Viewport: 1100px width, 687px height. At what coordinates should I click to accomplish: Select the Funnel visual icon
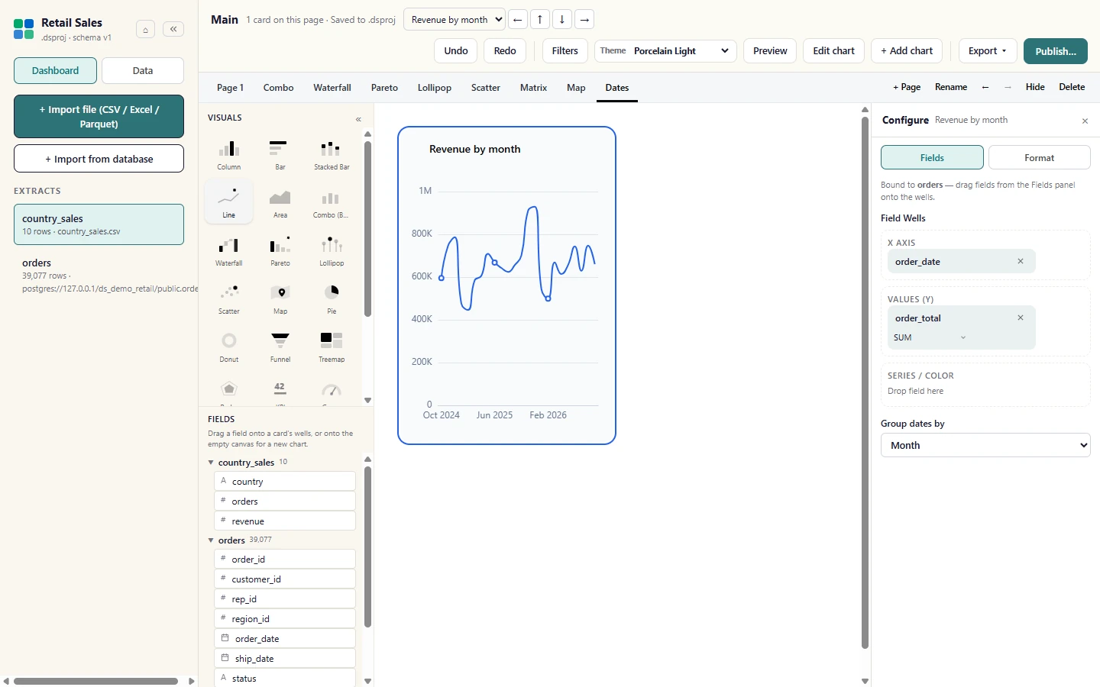point(280,347)
